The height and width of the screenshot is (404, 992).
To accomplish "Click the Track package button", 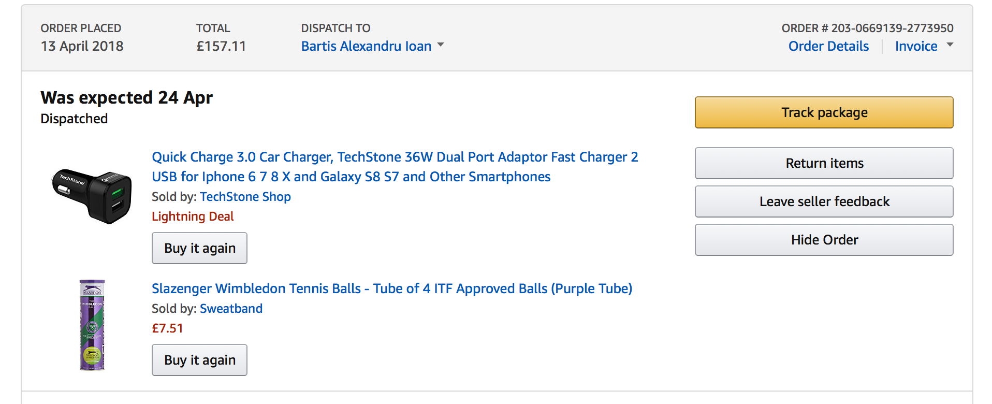I will (824, 112).
